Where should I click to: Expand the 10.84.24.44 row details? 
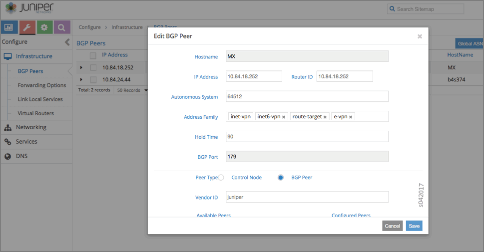[81, 80]
